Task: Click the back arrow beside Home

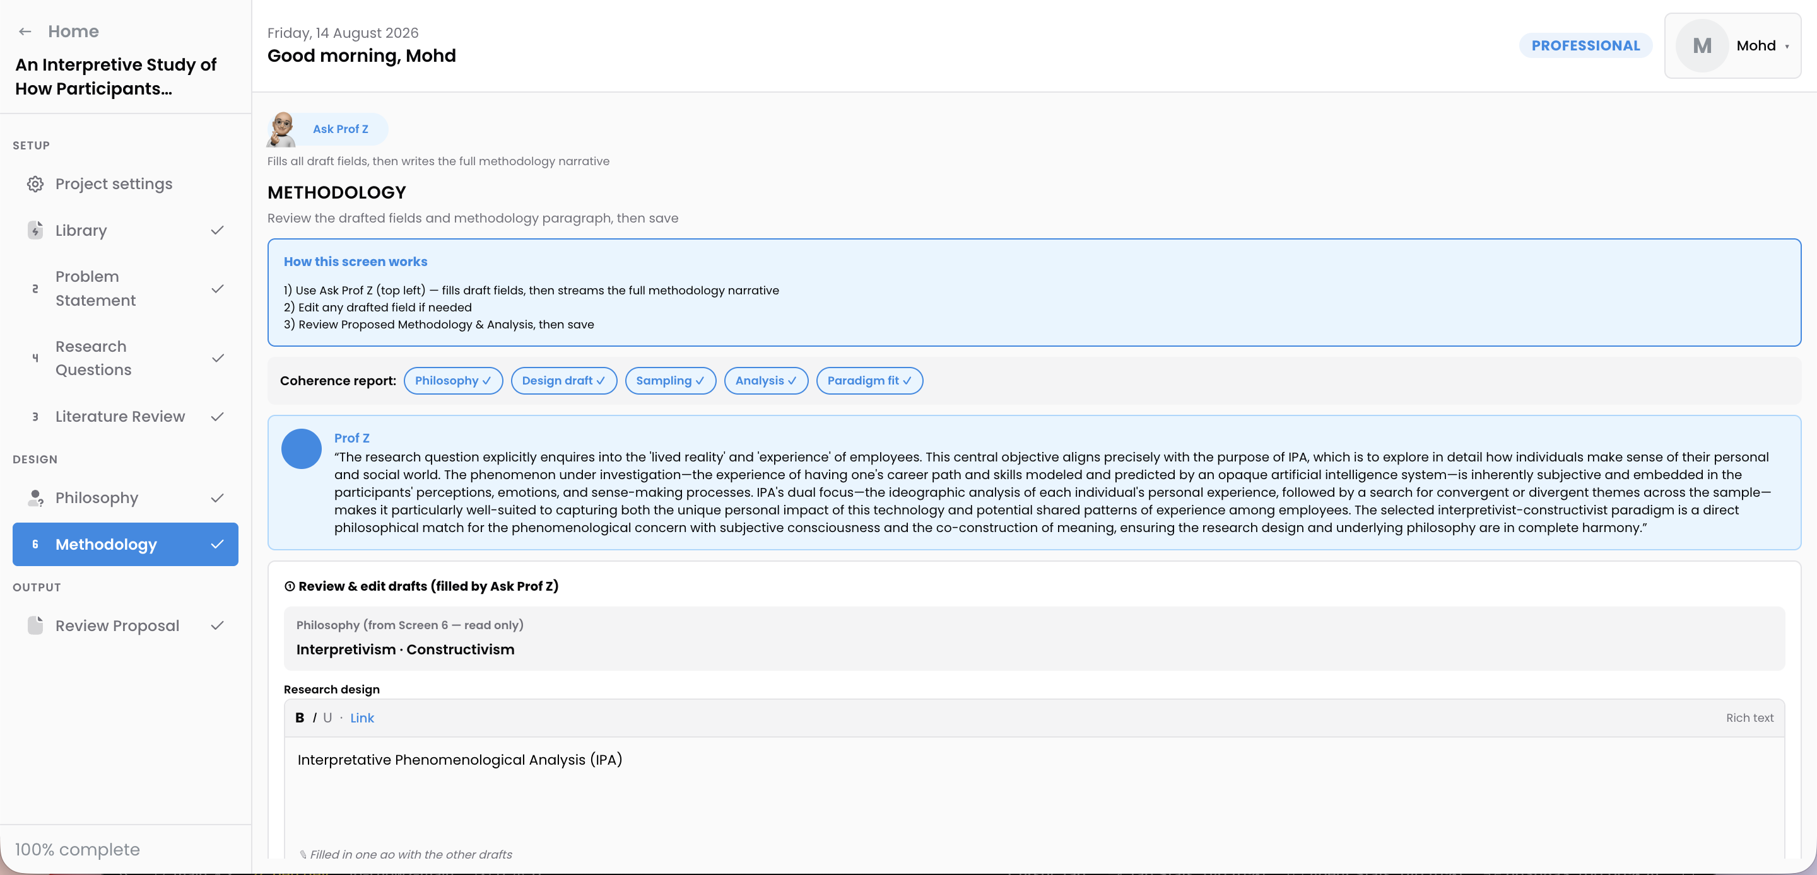Action: click(25, 32)
